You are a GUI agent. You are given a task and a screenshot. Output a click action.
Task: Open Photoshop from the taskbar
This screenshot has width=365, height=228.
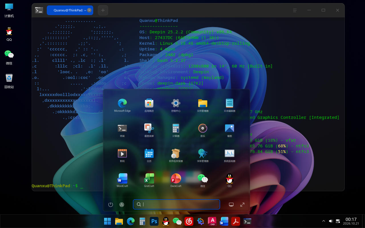click(x=154, y=221)
